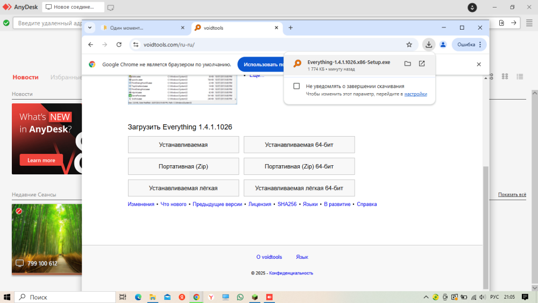538x303 pixels.
Task: Select the voidtools tab
Action: coord(237,28)
